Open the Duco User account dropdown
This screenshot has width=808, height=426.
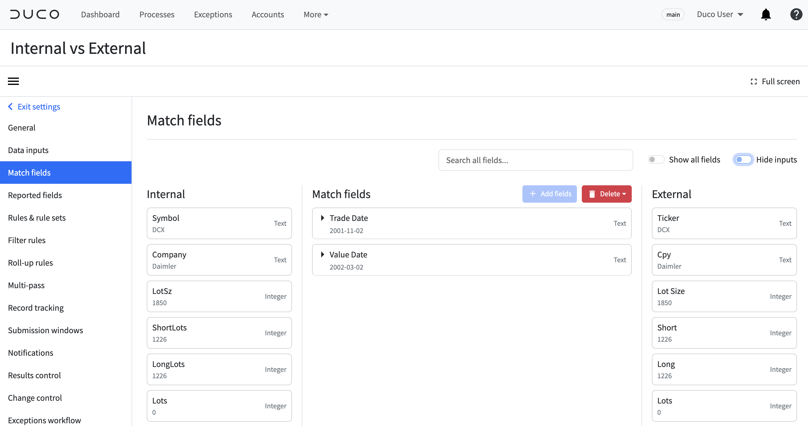coord(720,14)
